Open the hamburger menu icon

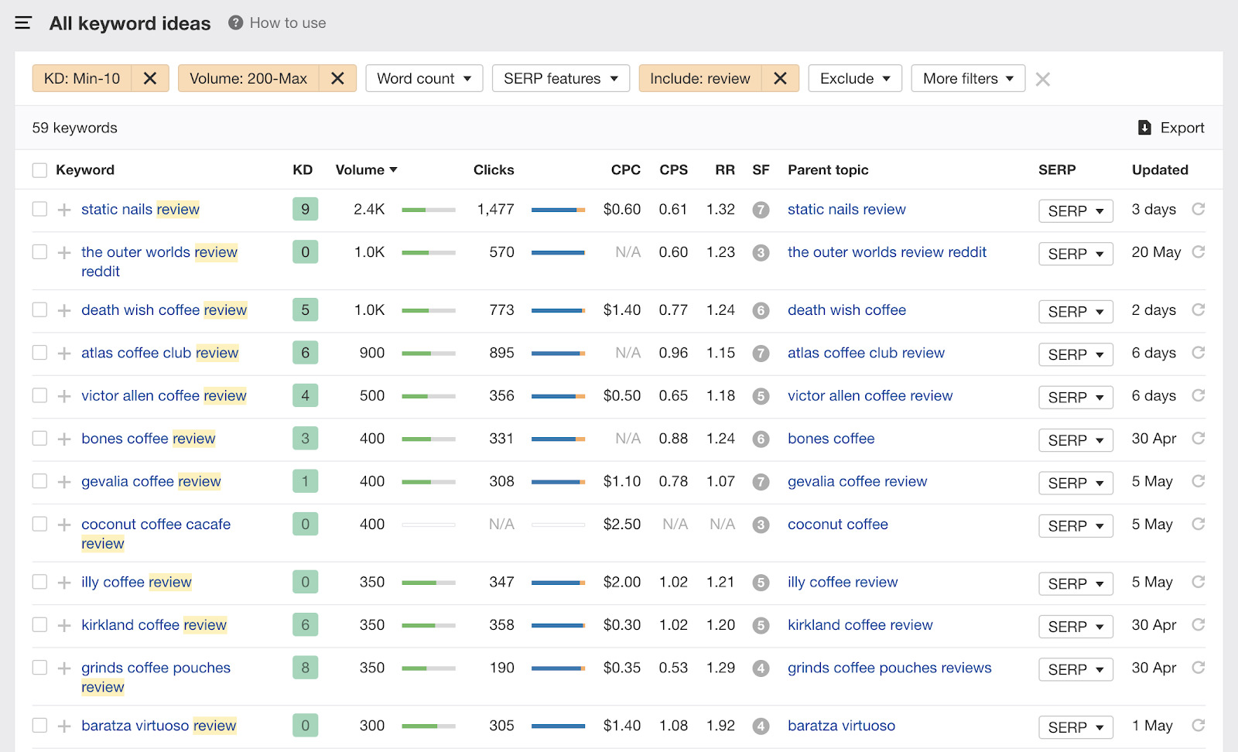click(23, 23)
